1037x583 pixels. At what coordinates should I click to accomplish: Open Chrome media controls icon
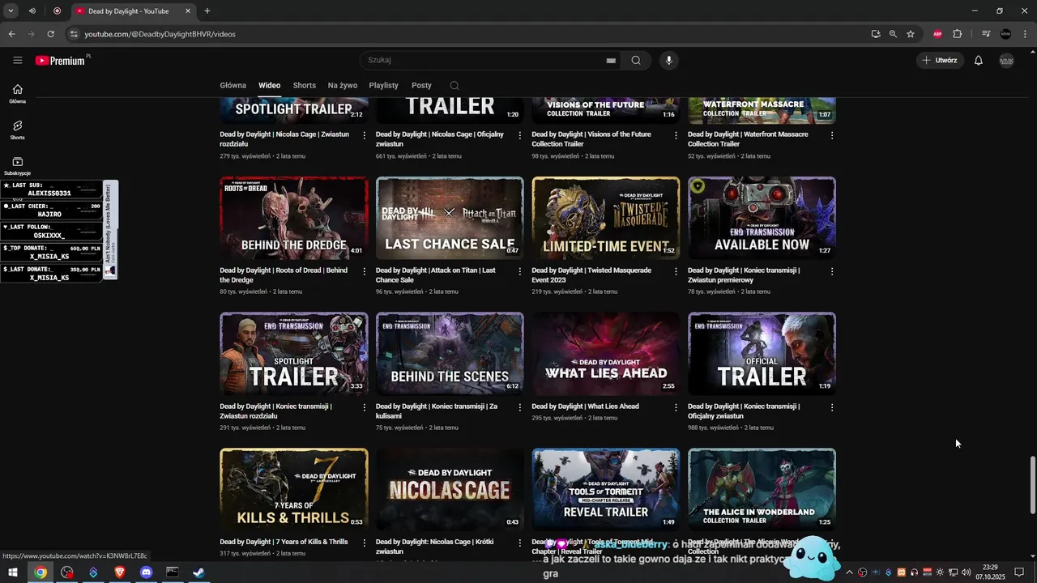[986, 34]
